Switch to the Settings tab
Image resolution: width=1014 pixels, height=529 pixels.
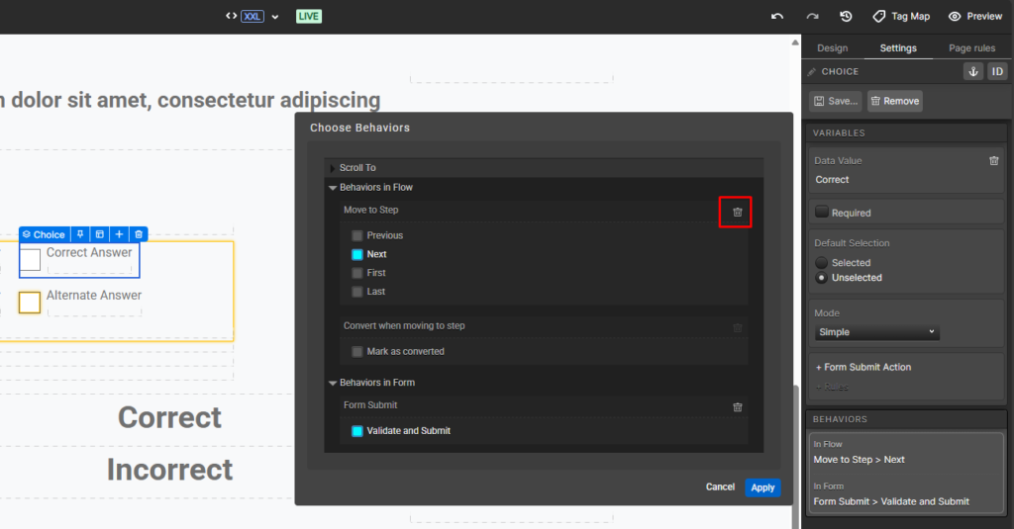(898, 47)
